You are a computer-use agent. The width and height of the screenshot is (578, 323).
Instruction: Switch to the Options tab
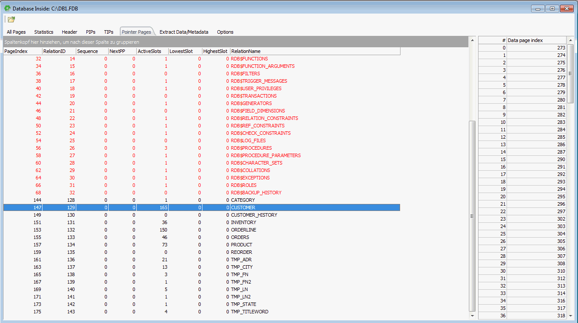pos(225,32)
